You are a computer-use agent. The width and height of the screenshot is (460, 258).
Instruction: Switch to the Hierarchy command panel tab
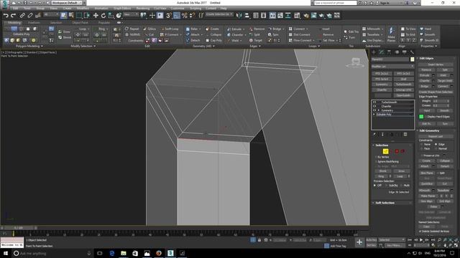click(389, 52)
